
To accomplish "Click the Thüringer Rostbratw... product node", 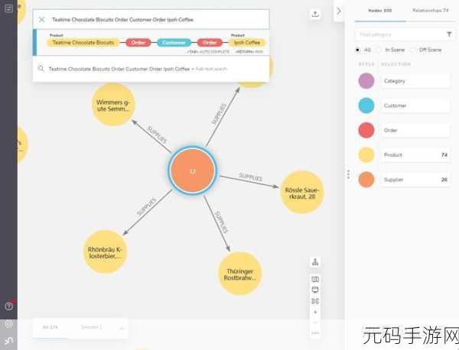I will [240, 274].
